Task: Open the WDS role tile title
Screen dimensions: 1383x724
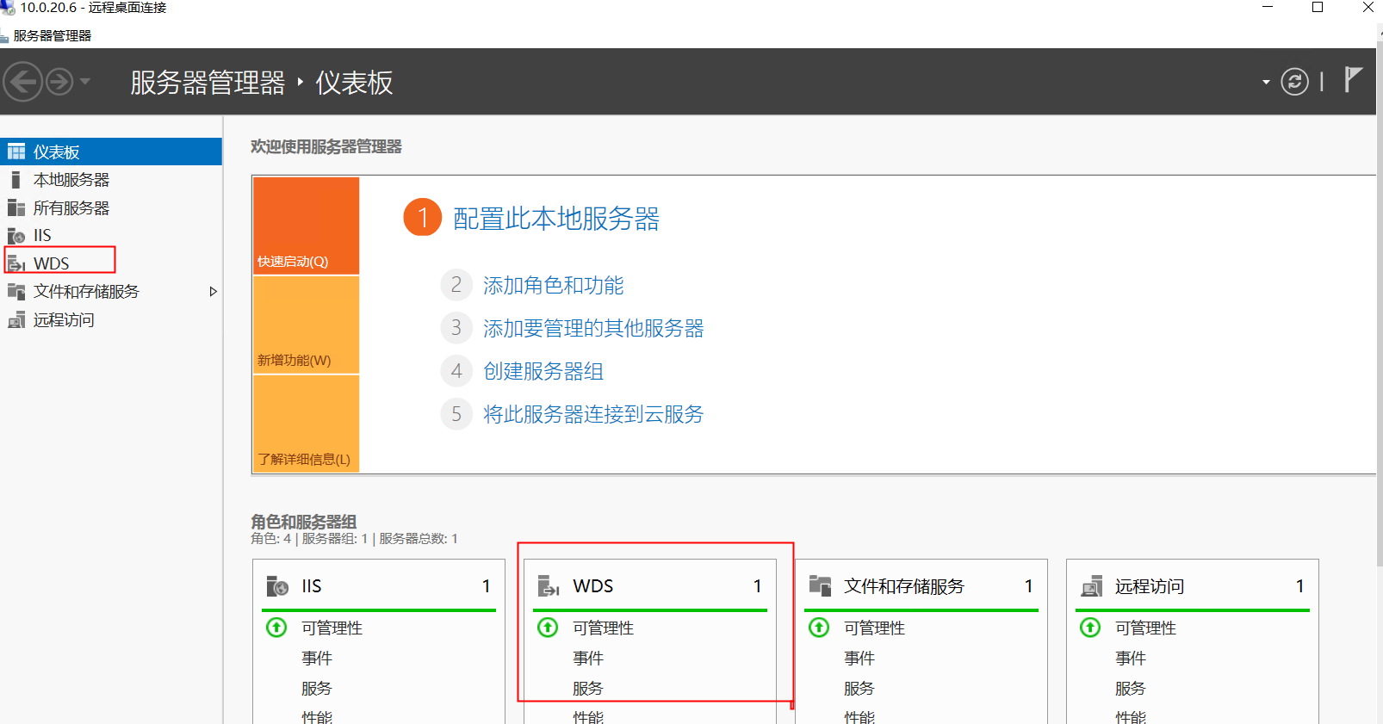Action: pyautogui.click(x=593, y=586)
